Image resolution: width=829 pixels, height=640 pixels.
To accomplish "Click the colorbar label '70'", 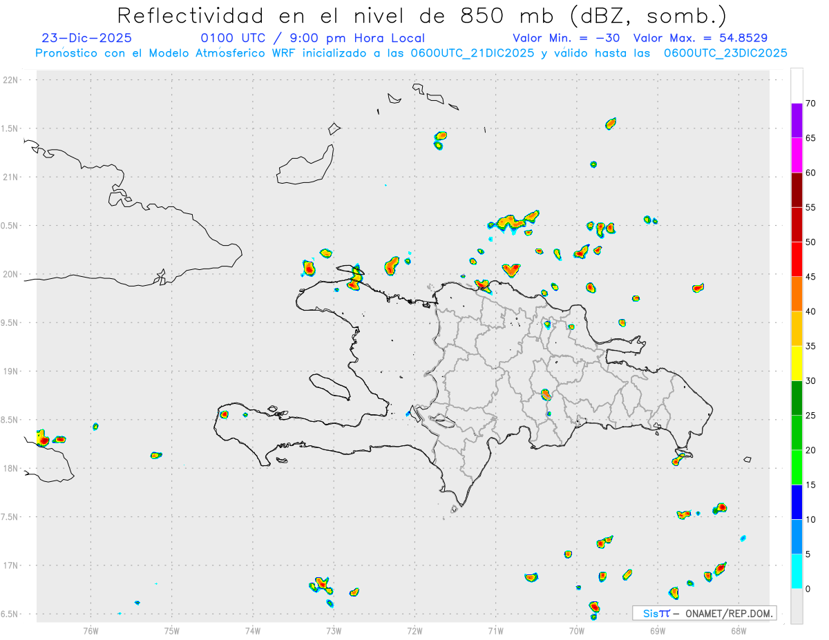I will point(811,104).
